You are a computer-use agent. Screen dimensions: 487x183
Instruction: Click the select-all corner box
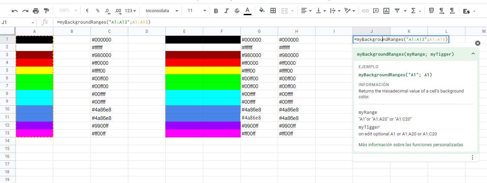(x=8, y=31)
